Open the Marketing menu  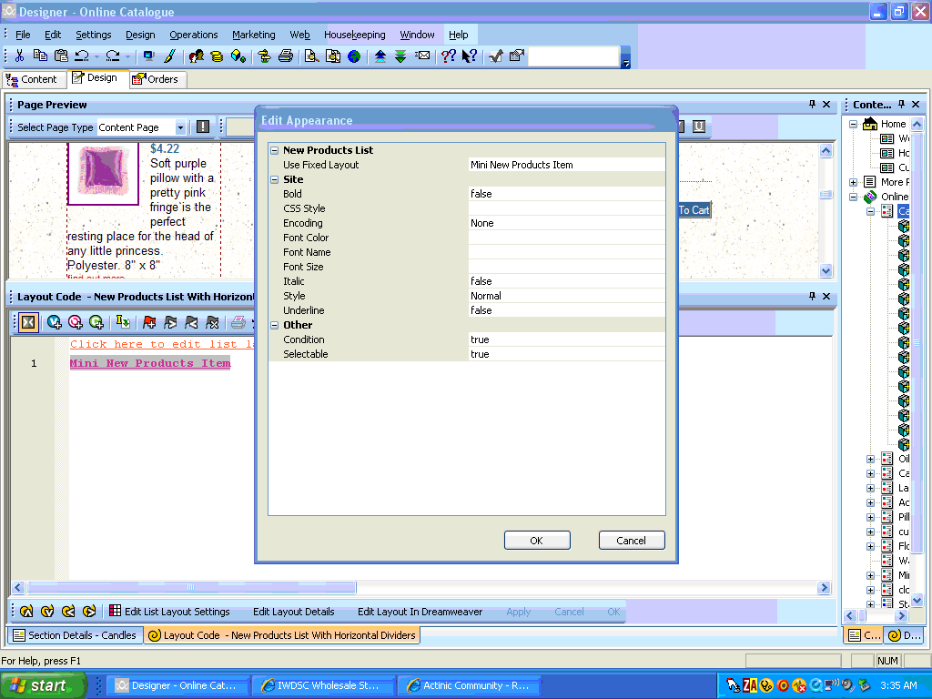(253, 35)
